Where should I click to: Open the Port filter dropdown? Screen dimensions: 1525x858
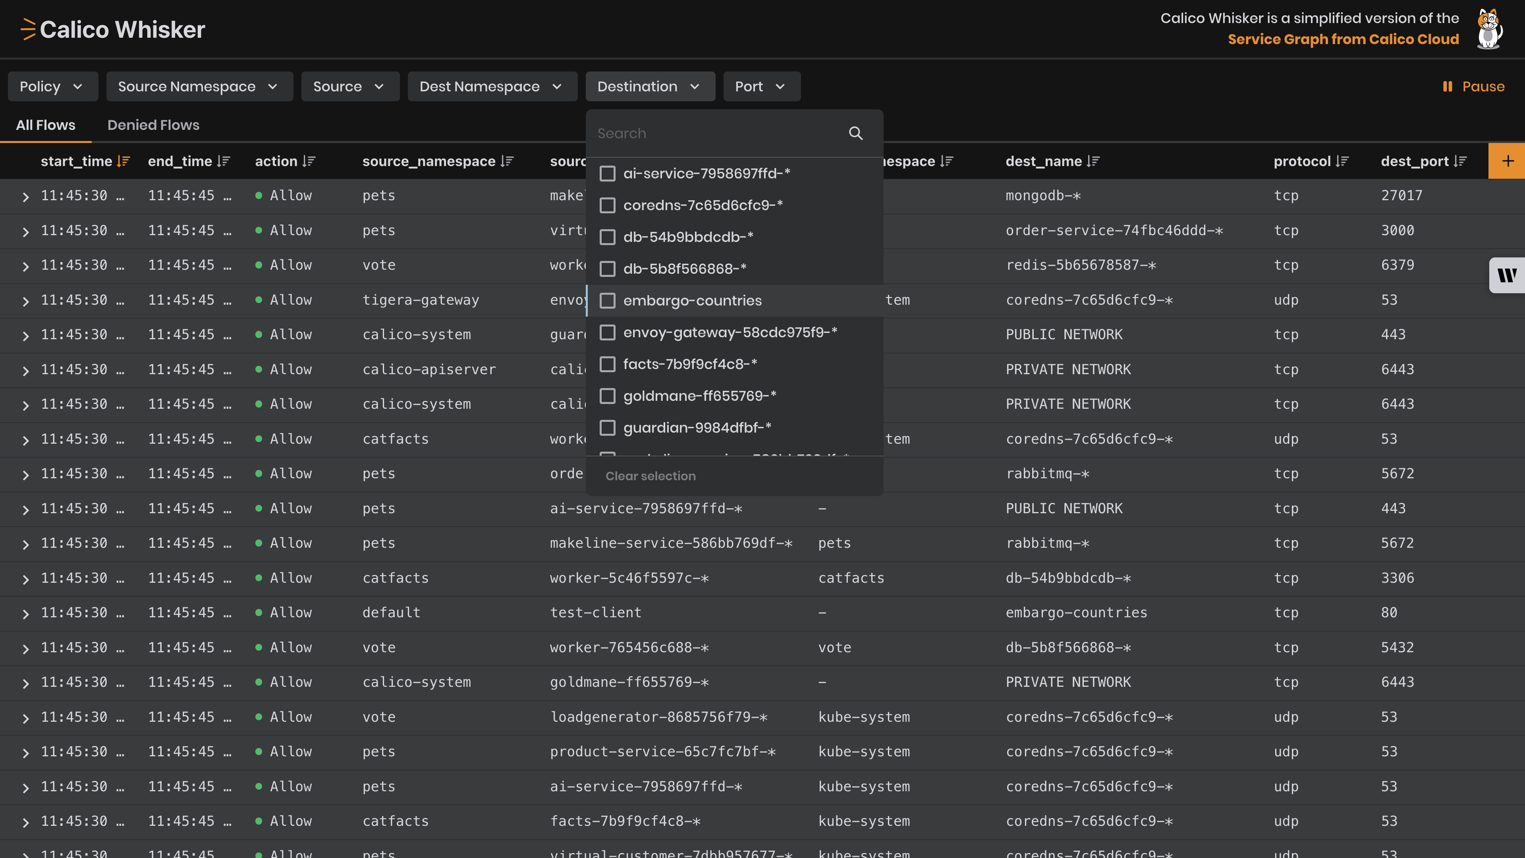click(x=761, y=87)
